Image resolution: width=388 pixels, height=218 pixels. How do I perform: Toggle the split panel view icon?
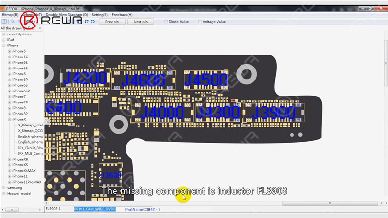pos(4,22)
